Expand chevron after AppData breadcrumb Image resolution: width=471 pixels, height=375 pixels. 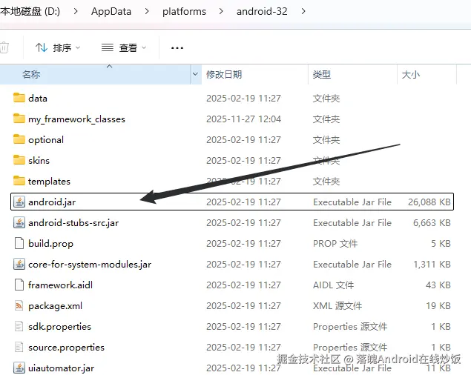pyautogui.click(x=147, y=11)
